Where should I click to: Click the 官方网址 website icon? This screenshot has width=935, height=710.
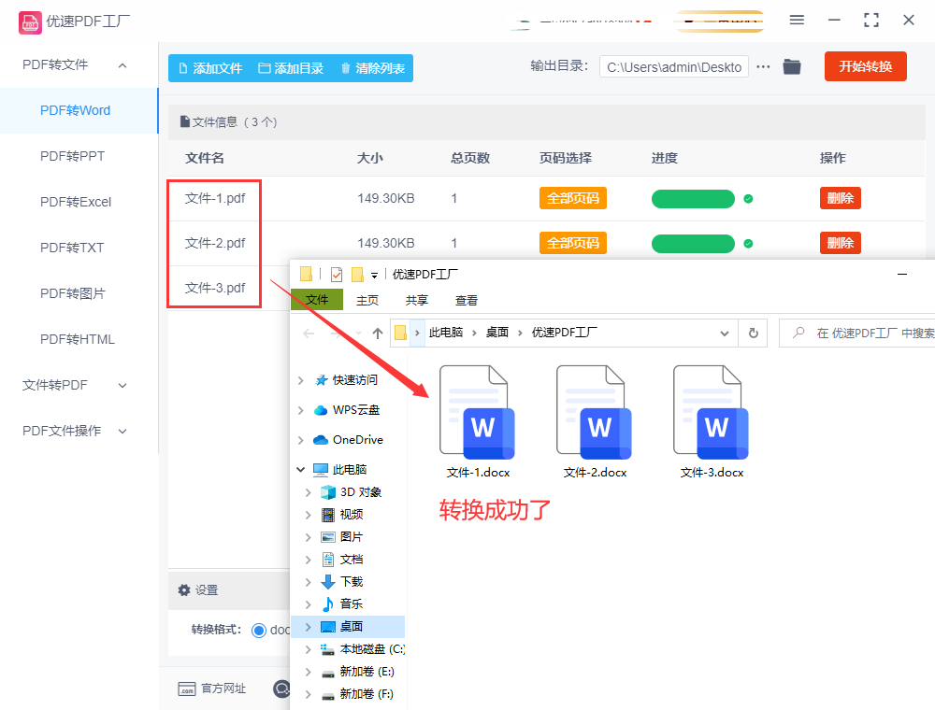(x=186, y=689)
